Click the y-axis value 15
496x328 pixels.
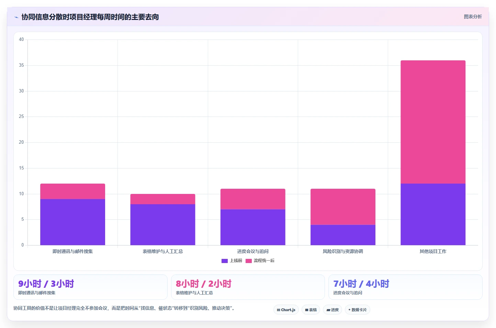[x=21, y=168]
